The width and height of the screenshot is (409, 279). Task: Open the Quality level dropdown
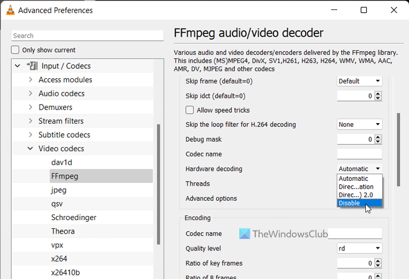pos(359,248)
